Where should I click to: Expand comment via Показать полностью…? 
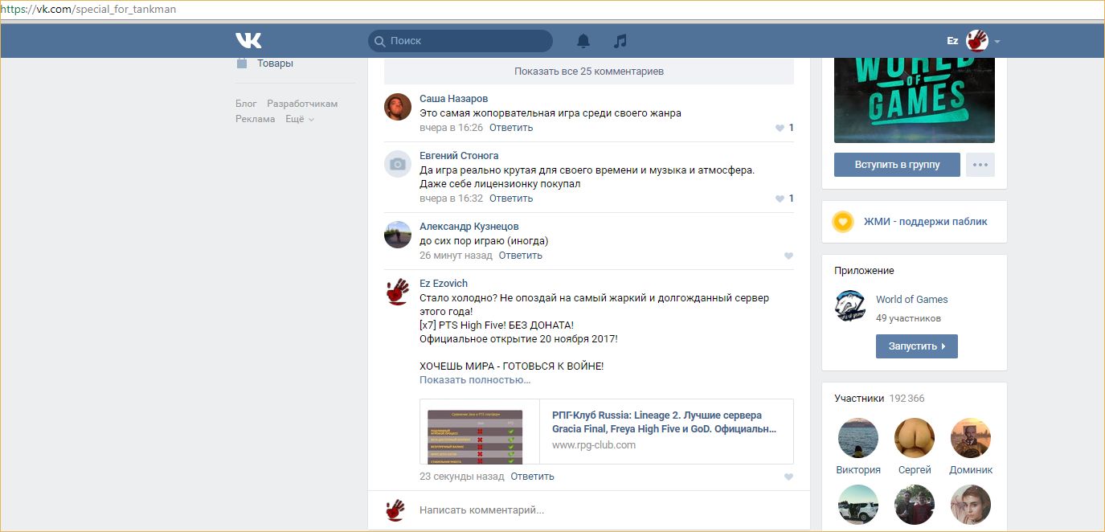click(x=475, y=380)
